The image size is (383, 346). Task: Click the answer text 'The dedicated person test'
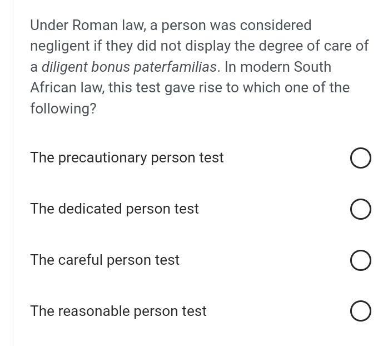click(114, 209)
